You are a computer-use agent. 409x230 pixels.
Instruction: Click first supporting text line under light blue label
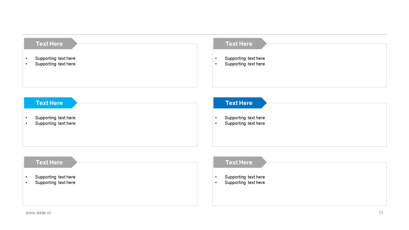pos(55,118)
